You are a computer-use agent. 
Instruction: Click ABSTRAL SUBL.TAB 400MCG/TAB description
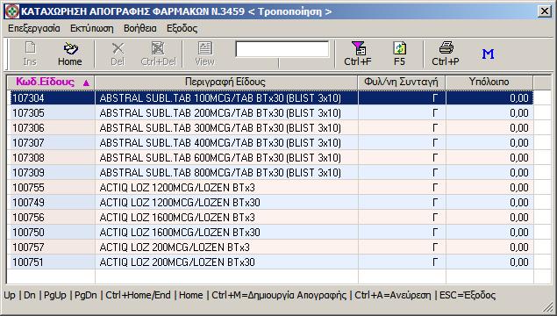(220, 143)
